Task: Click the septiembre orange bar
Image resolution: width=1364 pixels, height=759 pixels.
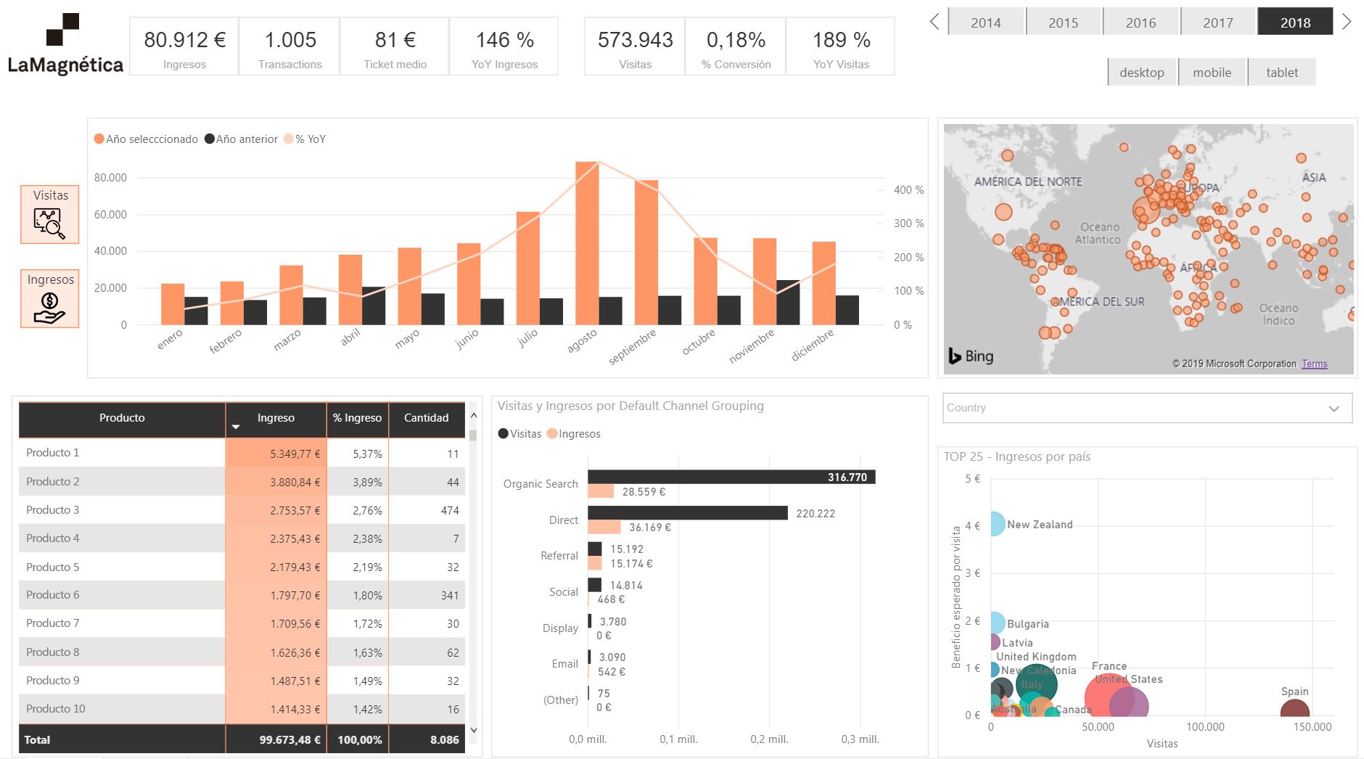Action: 646,252
